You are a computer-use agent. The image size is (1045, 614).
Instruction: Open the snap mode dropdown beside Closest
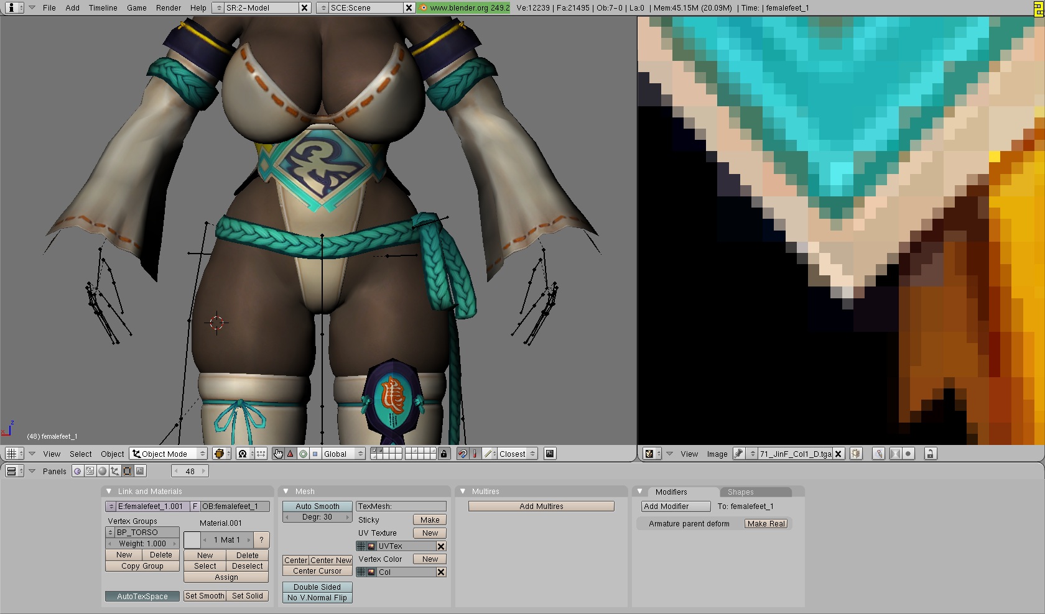coord(490,454)
